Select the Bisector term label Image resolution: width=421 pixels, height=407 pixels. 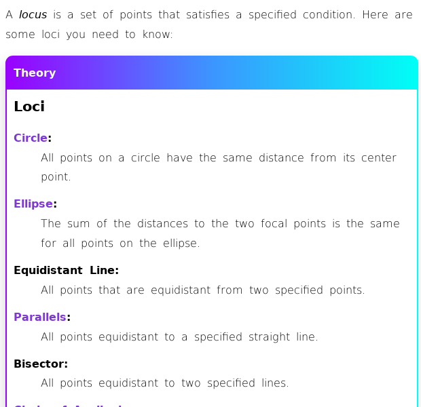(x=41, y=364)
